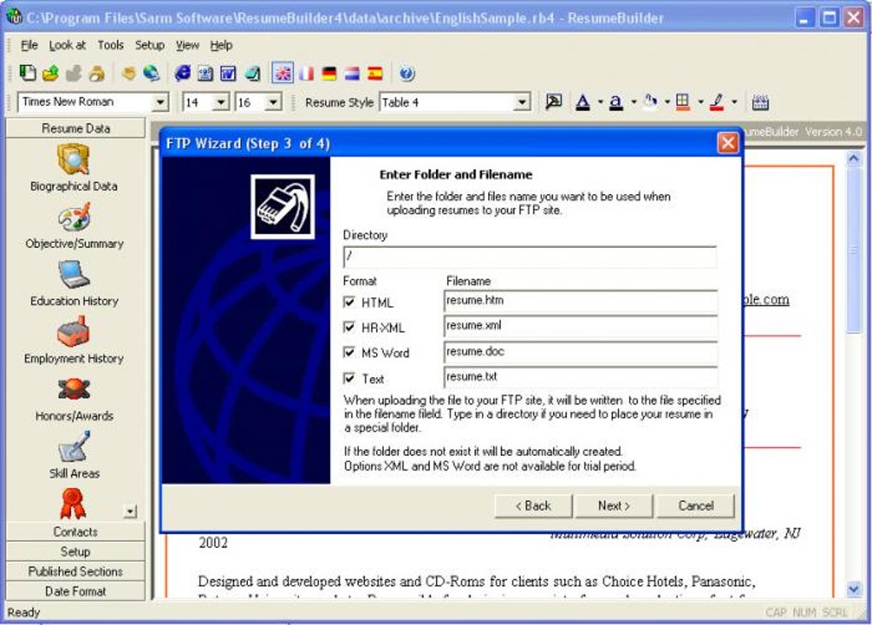Open the Help menu
The height and width of the screenshot is (625, 872).
[x=221, y=45]
